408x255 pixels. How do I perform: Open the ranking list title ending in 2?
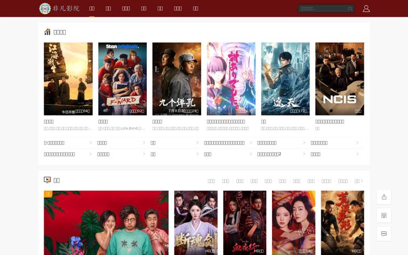click(x=269, y=154)
